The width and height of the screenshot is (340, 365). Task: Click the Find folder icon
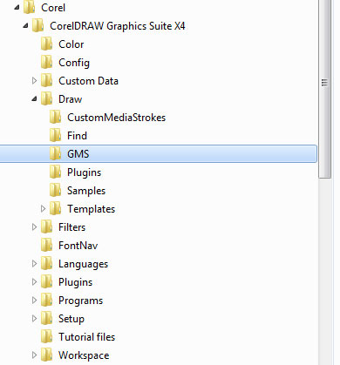55,135
